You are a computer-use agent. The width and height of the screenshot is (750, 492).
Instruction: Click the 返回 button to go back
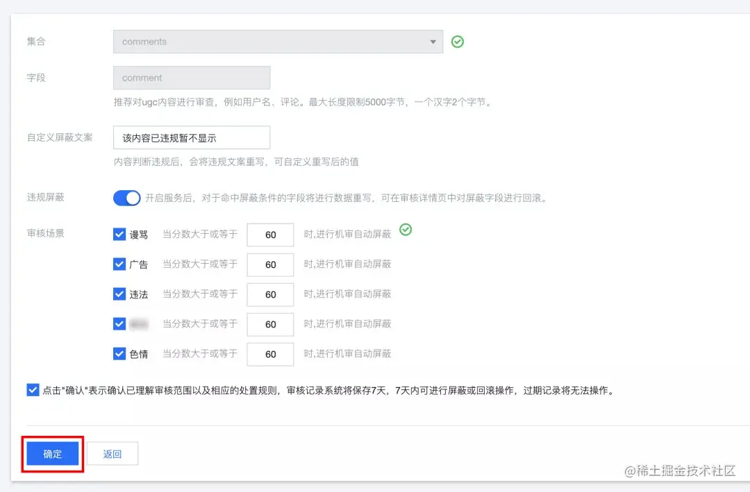[x=112, y=453]
